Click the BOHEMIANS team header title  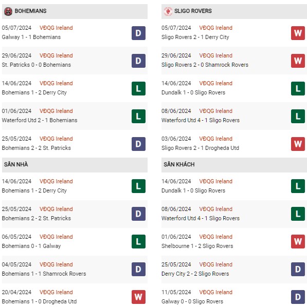[31, 11]
